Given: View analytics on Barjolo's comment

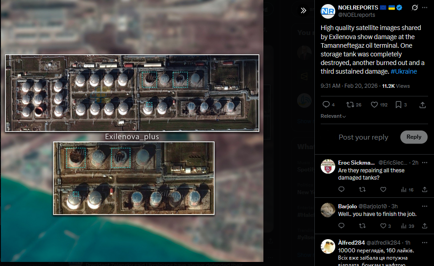Looking at the screenshot, I should coord(408,226).
